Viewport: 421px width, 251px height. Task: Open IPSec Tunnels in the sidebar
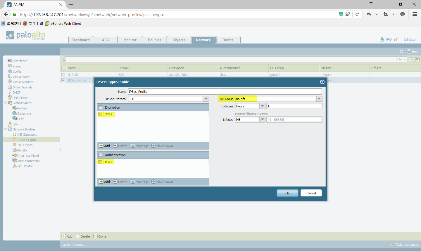(22, 87)
